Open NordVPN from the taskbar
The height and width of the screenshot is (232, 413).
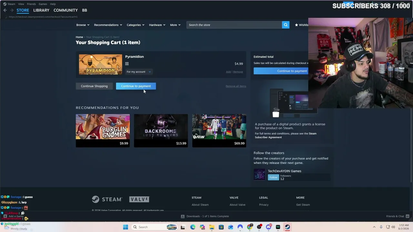click(240, 227)
